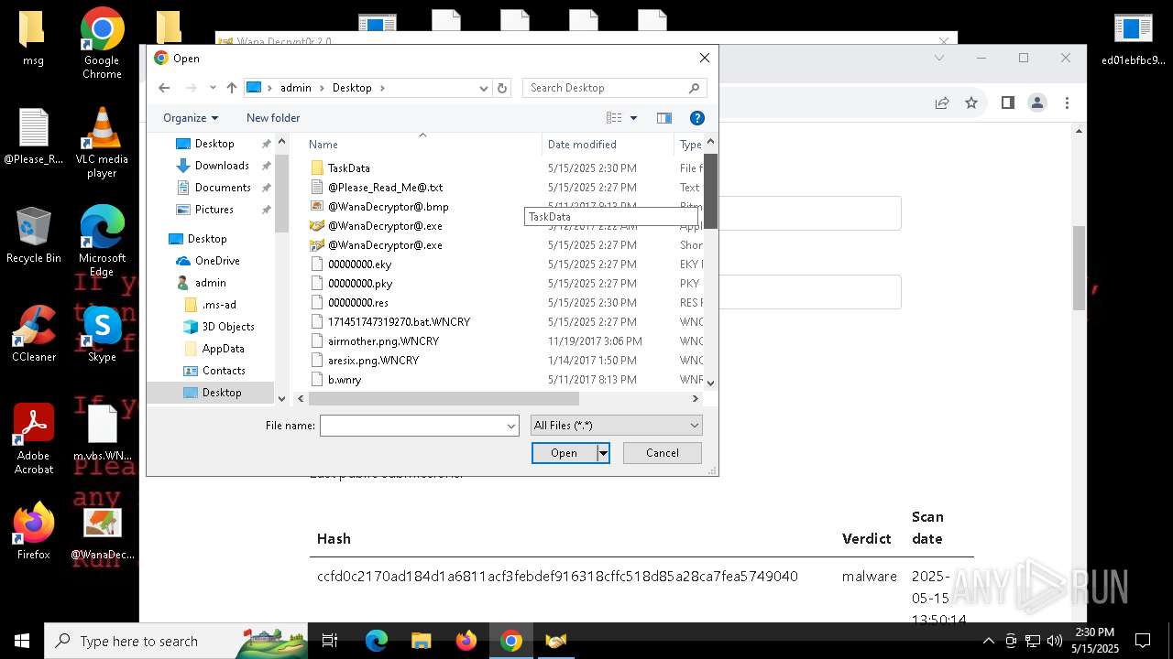Viewport: 1173px width, 659px height.
Task: Open Microsoft Edge desktop shortcut
Action: pyautogui.click(x=102, y=241)
